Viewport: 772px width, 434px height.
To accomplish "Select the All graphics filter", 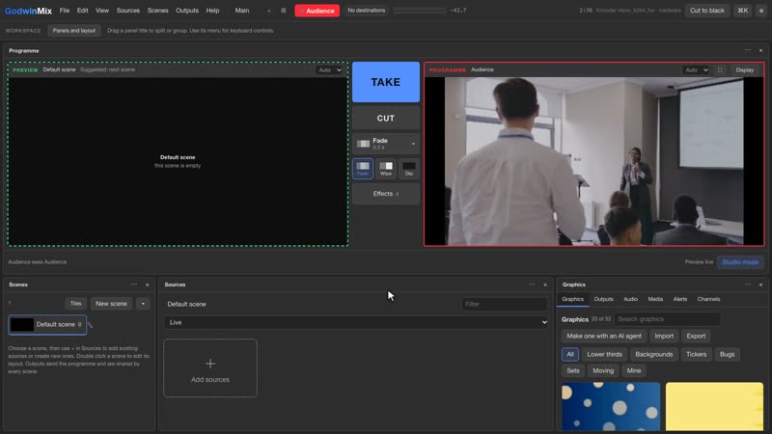I will (x=570, y=354).
